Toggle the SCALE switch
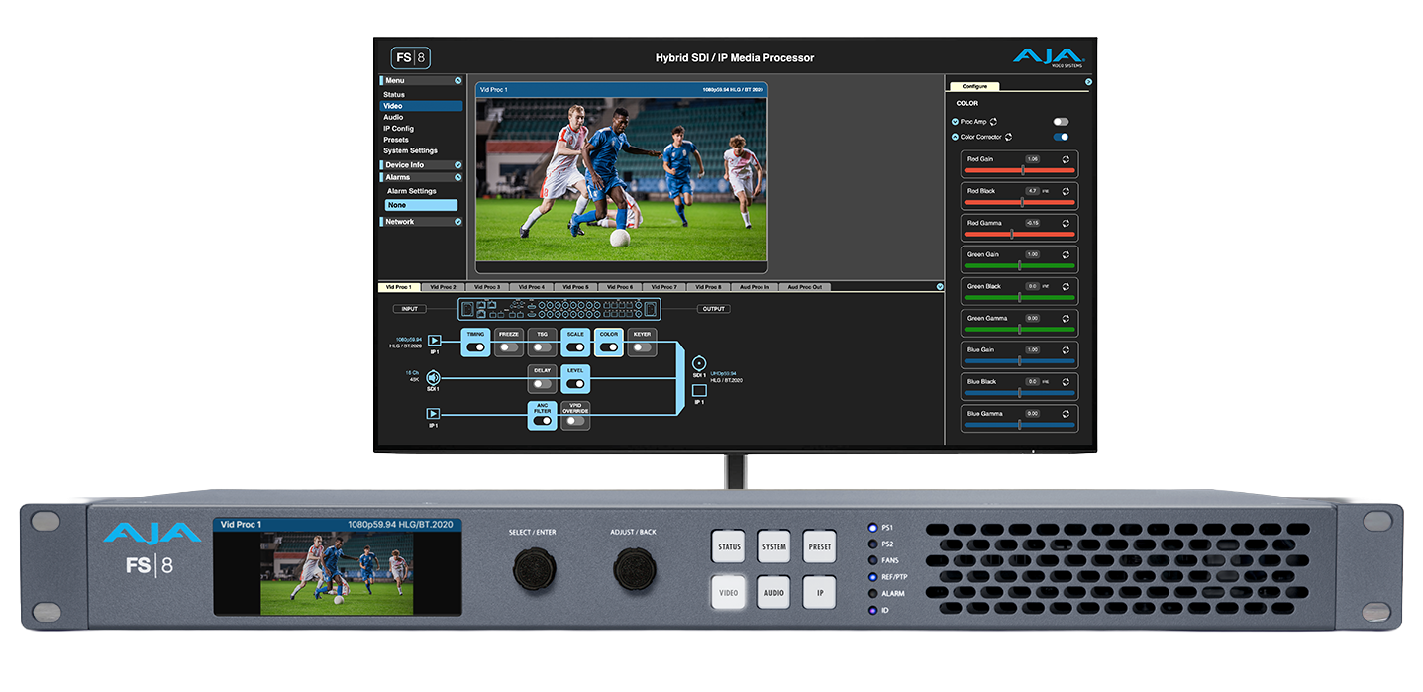 pyautogui.click(x=575, y=347)
